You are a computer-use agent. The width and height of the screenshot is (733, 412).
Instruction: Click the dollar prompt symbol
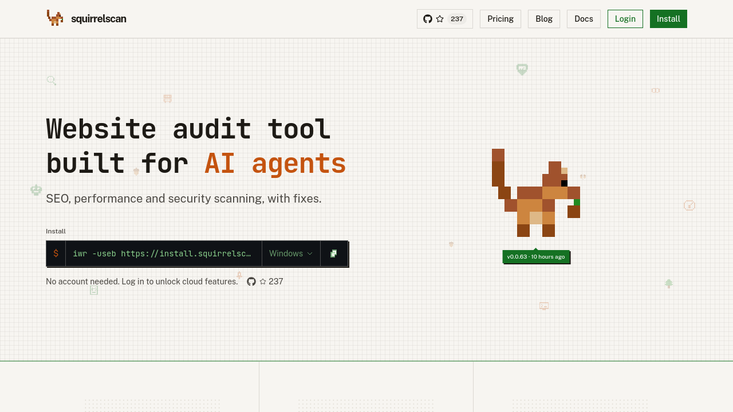click(56, 253)
